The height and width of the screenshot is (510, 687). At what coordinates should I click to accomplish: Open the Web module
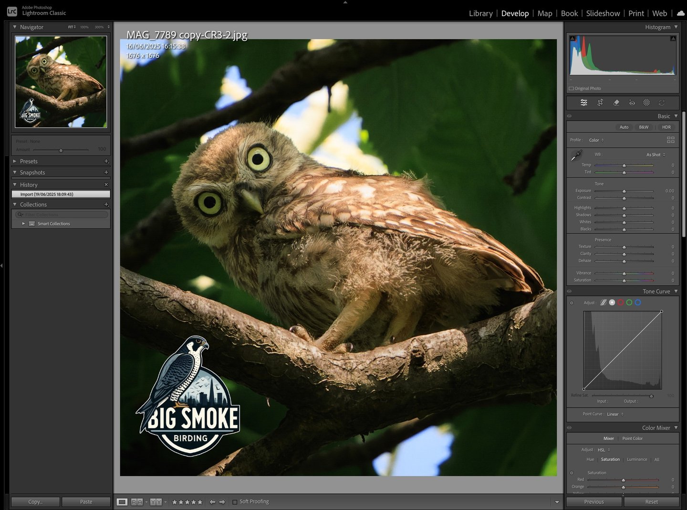point(660,13)
